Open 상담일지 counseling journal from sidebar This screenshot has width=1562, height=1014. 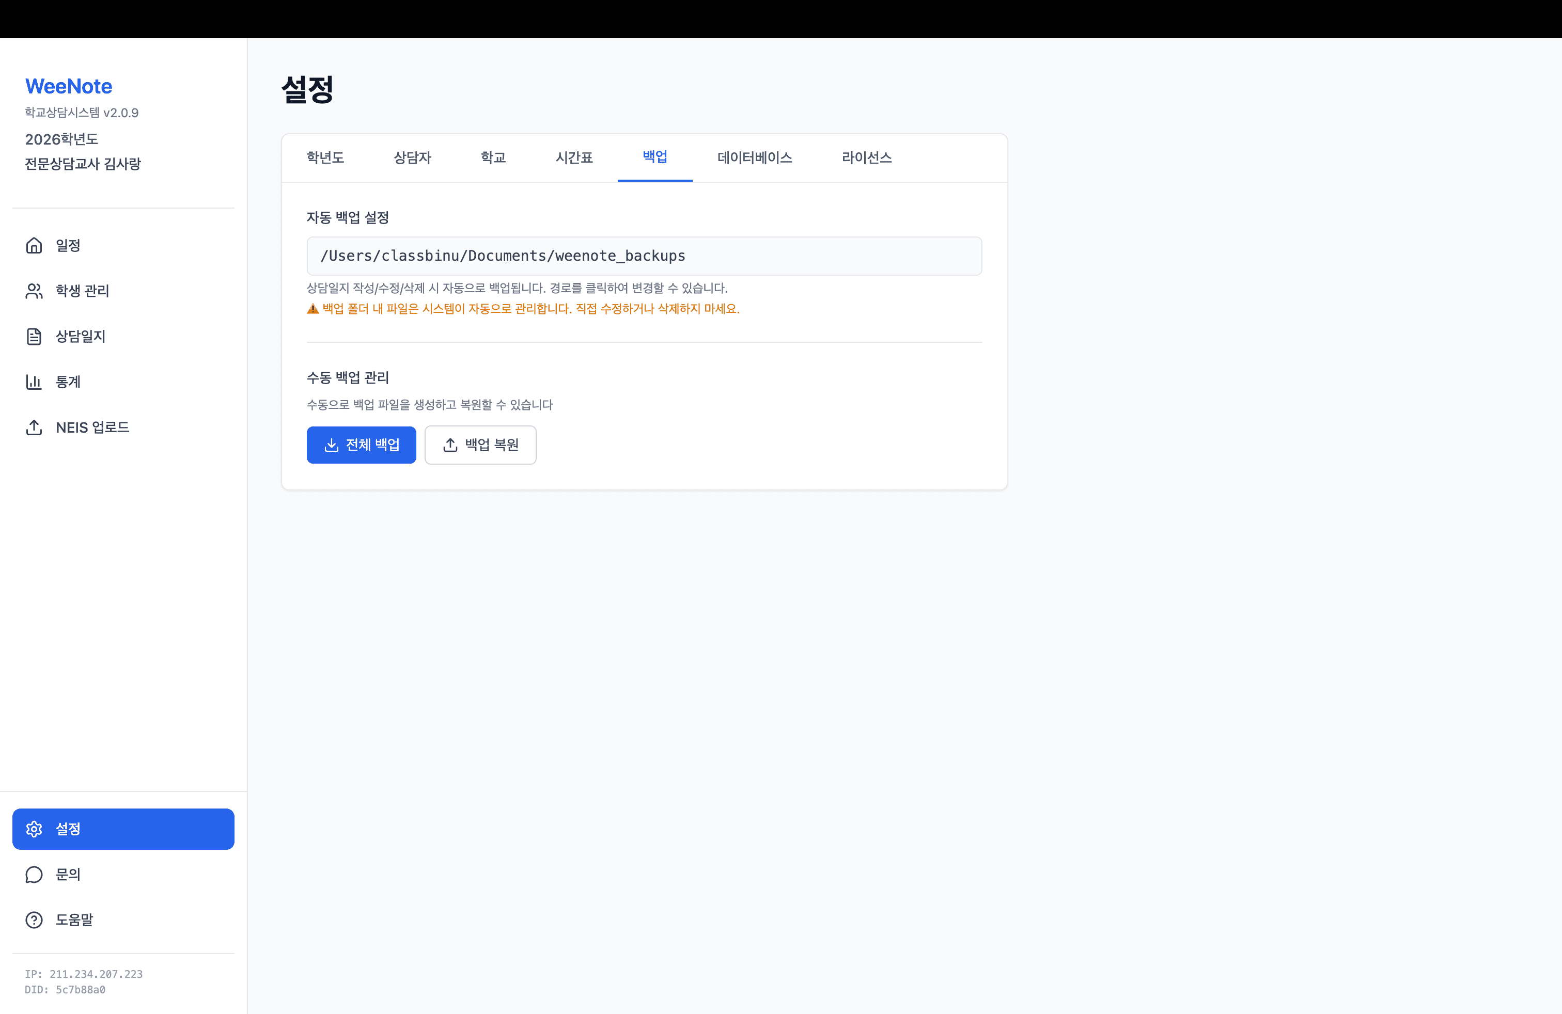tap(34, 337)
